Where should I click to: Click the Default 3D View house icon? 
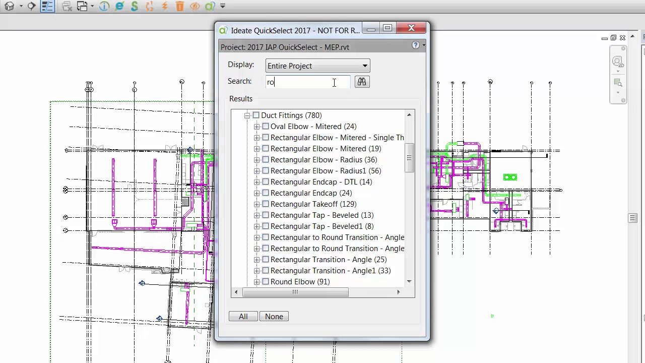point(9,7)
